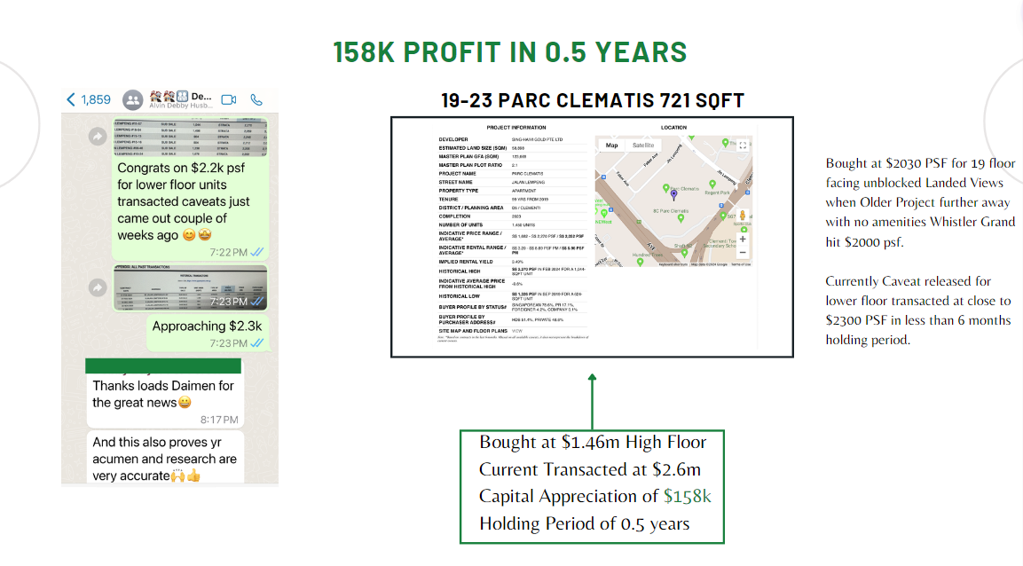This screenshot has width=1023, height=566.
Task: Select the Map view tab
Action: (611, 145)
